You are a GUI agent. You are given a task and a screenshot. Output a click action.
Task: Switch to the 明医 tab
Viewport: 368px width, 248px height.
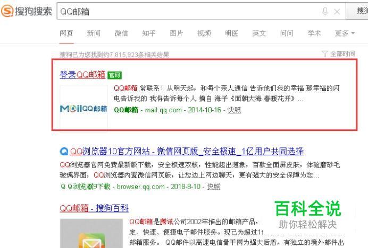coord(232,33)
